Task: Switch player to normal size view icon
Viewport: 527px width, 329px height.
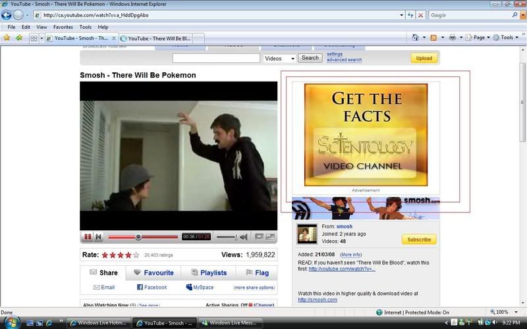Action: (x=259, y=237)
